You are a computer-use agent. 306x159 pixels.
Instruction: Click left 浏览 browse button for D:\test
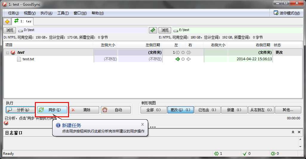(x=10, y=30)
